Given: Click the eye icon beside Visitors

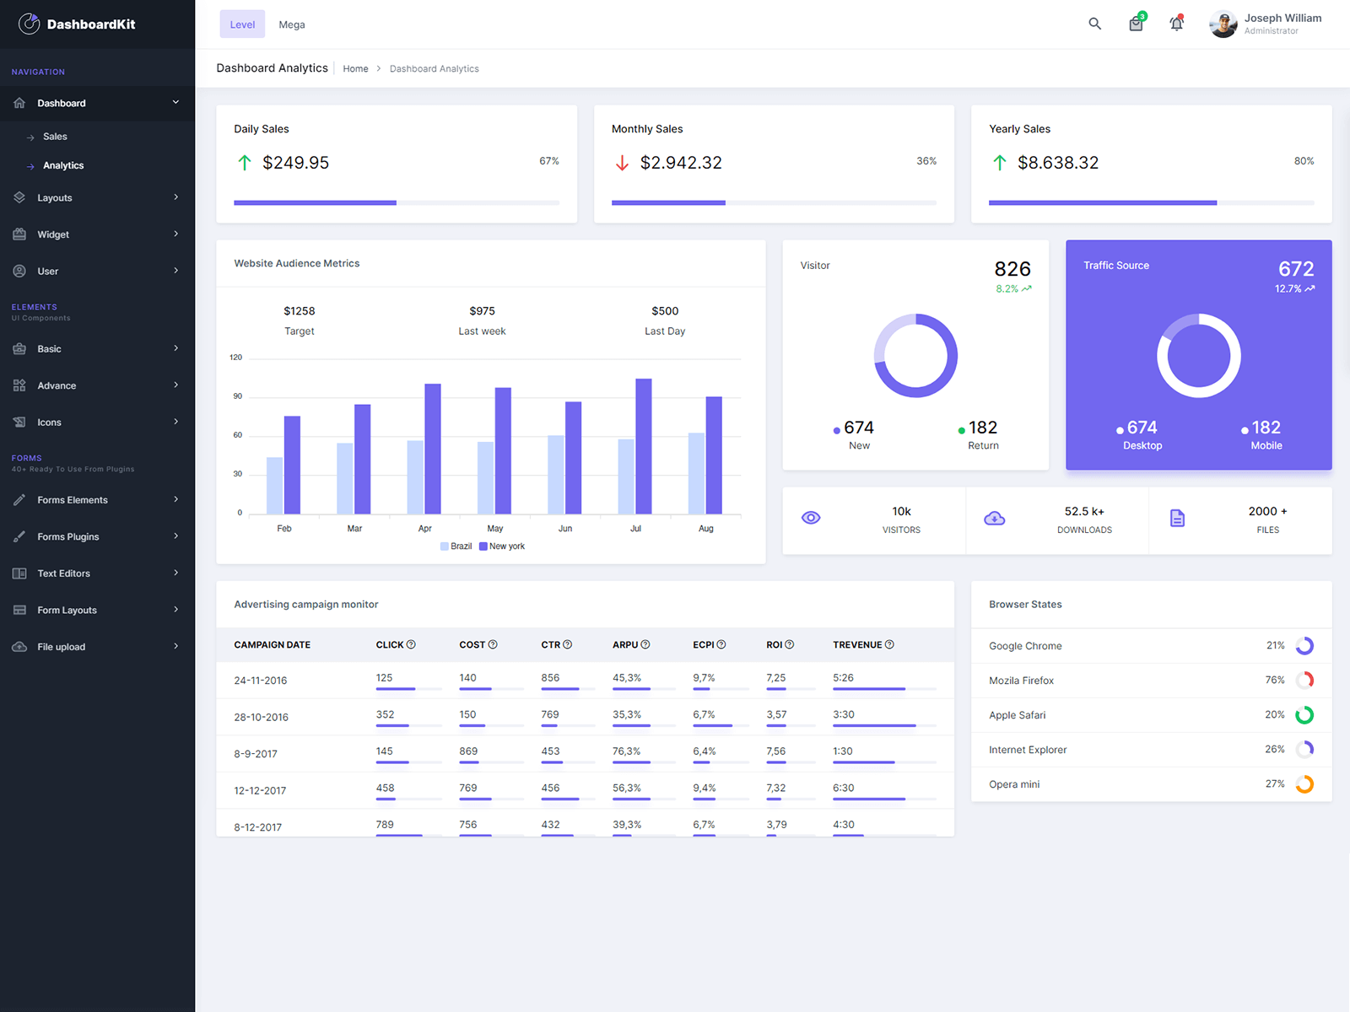Looking at the screenshot, I should pyautogui.click(x=811, y=518).
